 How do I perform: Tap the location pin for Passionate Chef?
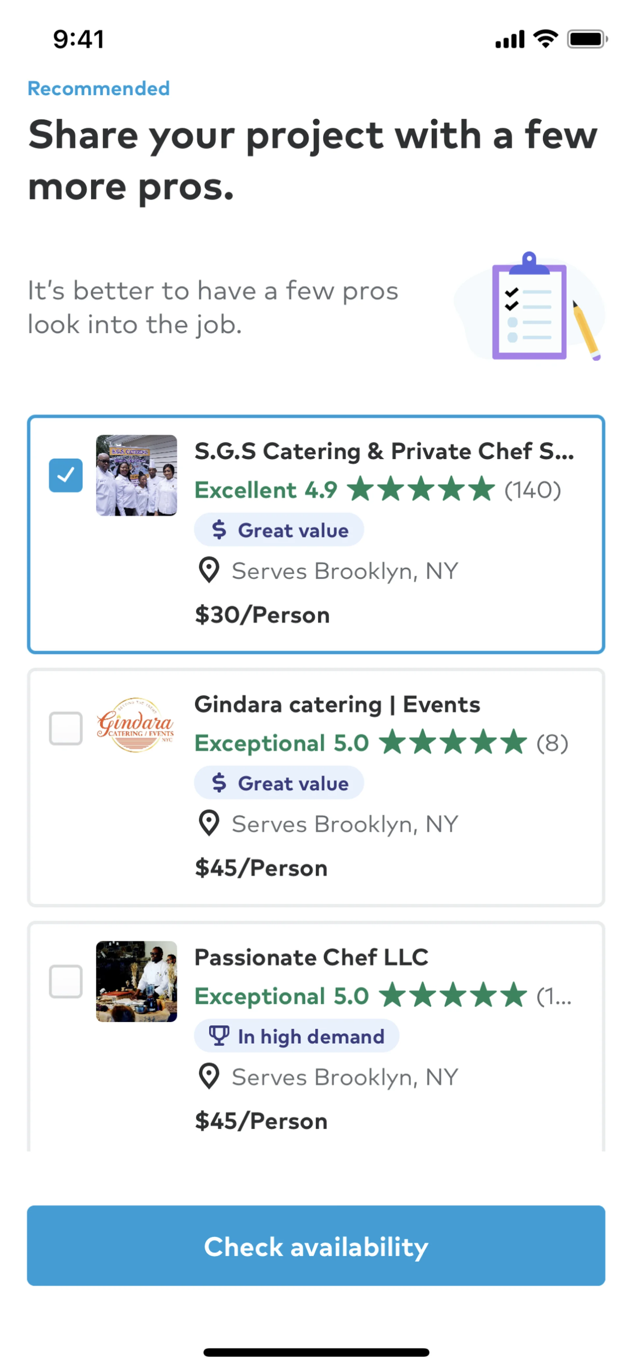click(209, 1077)
